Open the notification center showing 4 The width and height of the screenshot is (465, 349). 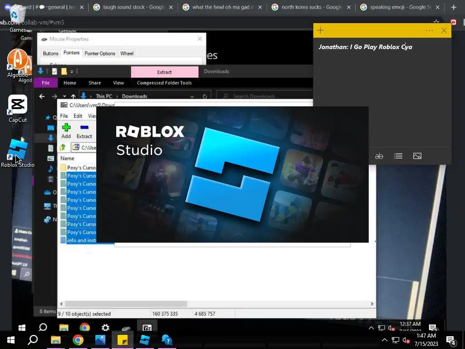click(x=451, y=340)
